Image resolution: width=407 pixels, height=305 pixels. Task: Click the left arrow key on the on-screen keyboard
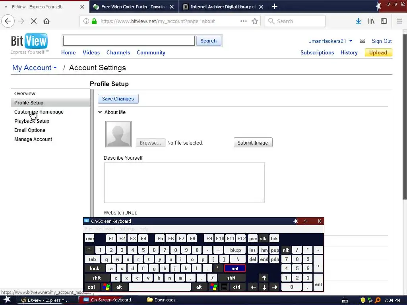point(253,287)
